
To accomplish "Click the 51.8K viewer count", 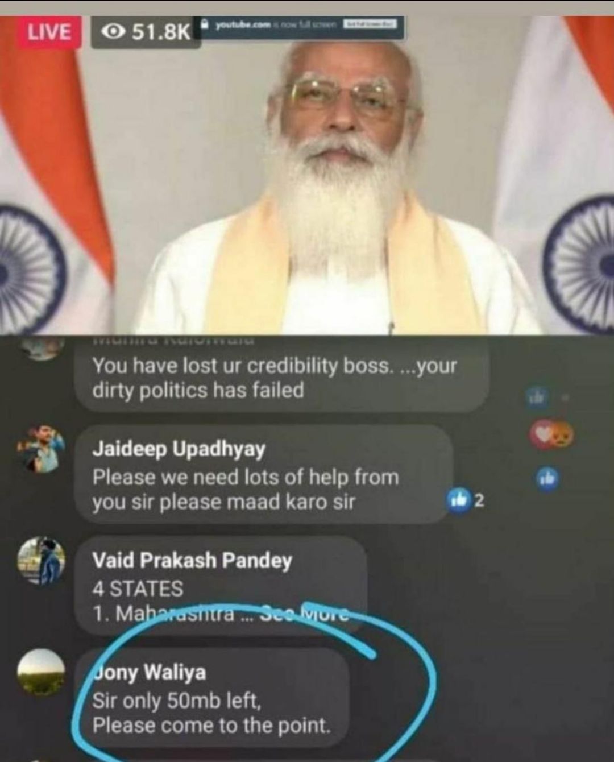I will [161, 32].
